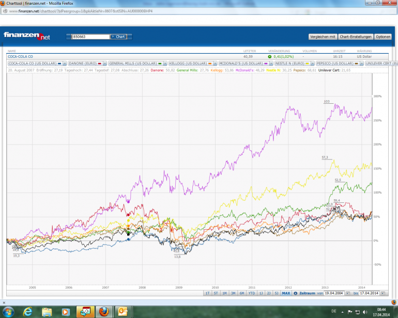Click Chart button beside search field
398x318 pixels.
[x=118, y=37]
